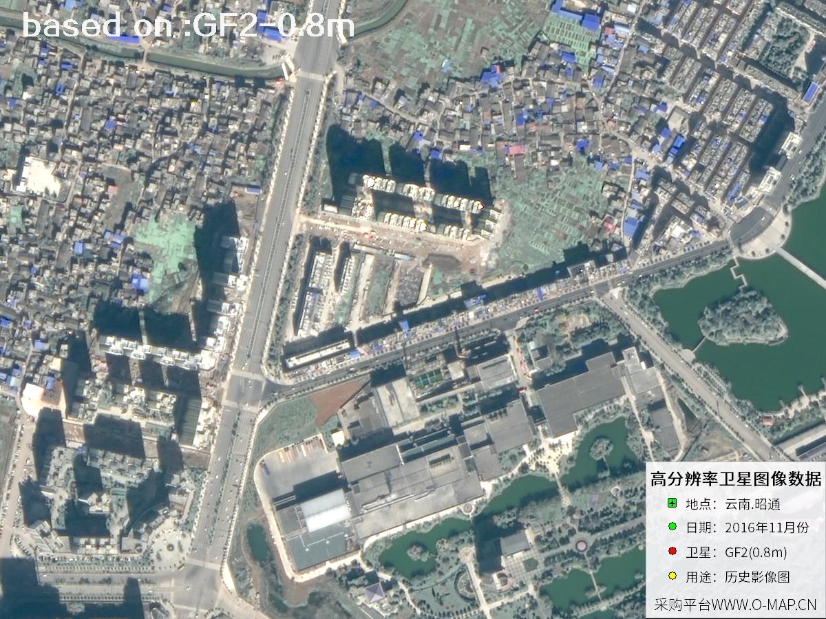Click the text 地点：云南.昭通
The width and height of the screenshot is (826, 619).
(x=734, y=504)
